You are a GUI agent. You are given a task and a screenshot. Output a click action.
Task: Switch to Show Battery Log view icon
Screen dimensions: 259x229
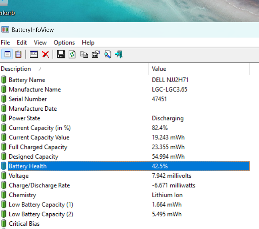(18, 54)
